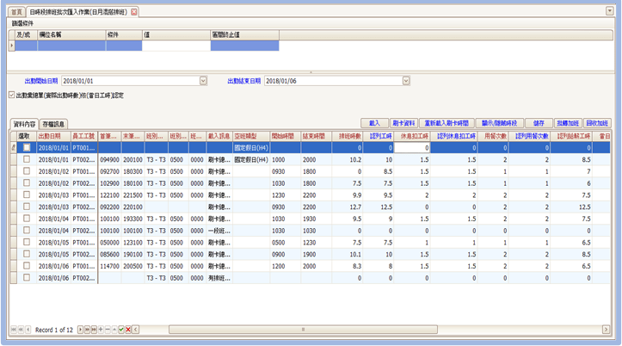Screen dimensions: 622x346
Task: Click the 員工工號 column header
Action: tap(83, 136)
